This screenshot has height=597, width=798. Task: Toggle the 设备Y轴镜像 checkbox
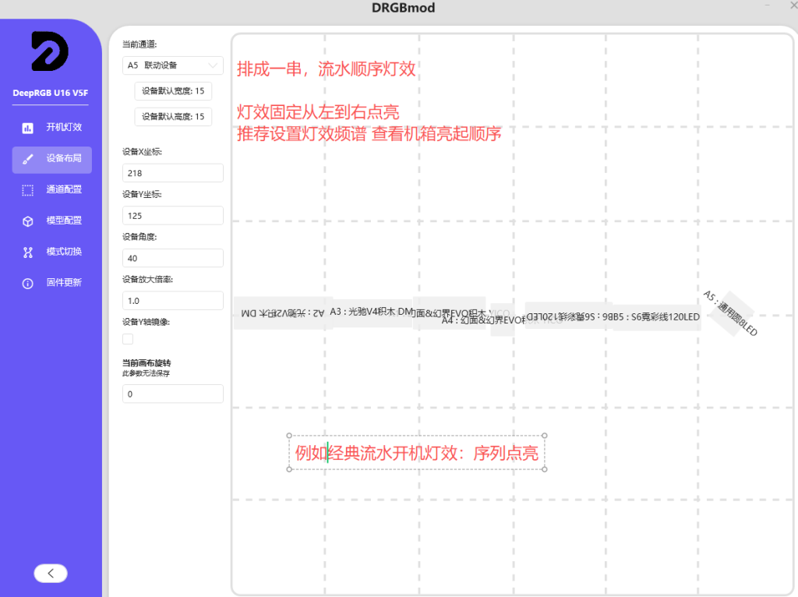[x=128, y=339]
